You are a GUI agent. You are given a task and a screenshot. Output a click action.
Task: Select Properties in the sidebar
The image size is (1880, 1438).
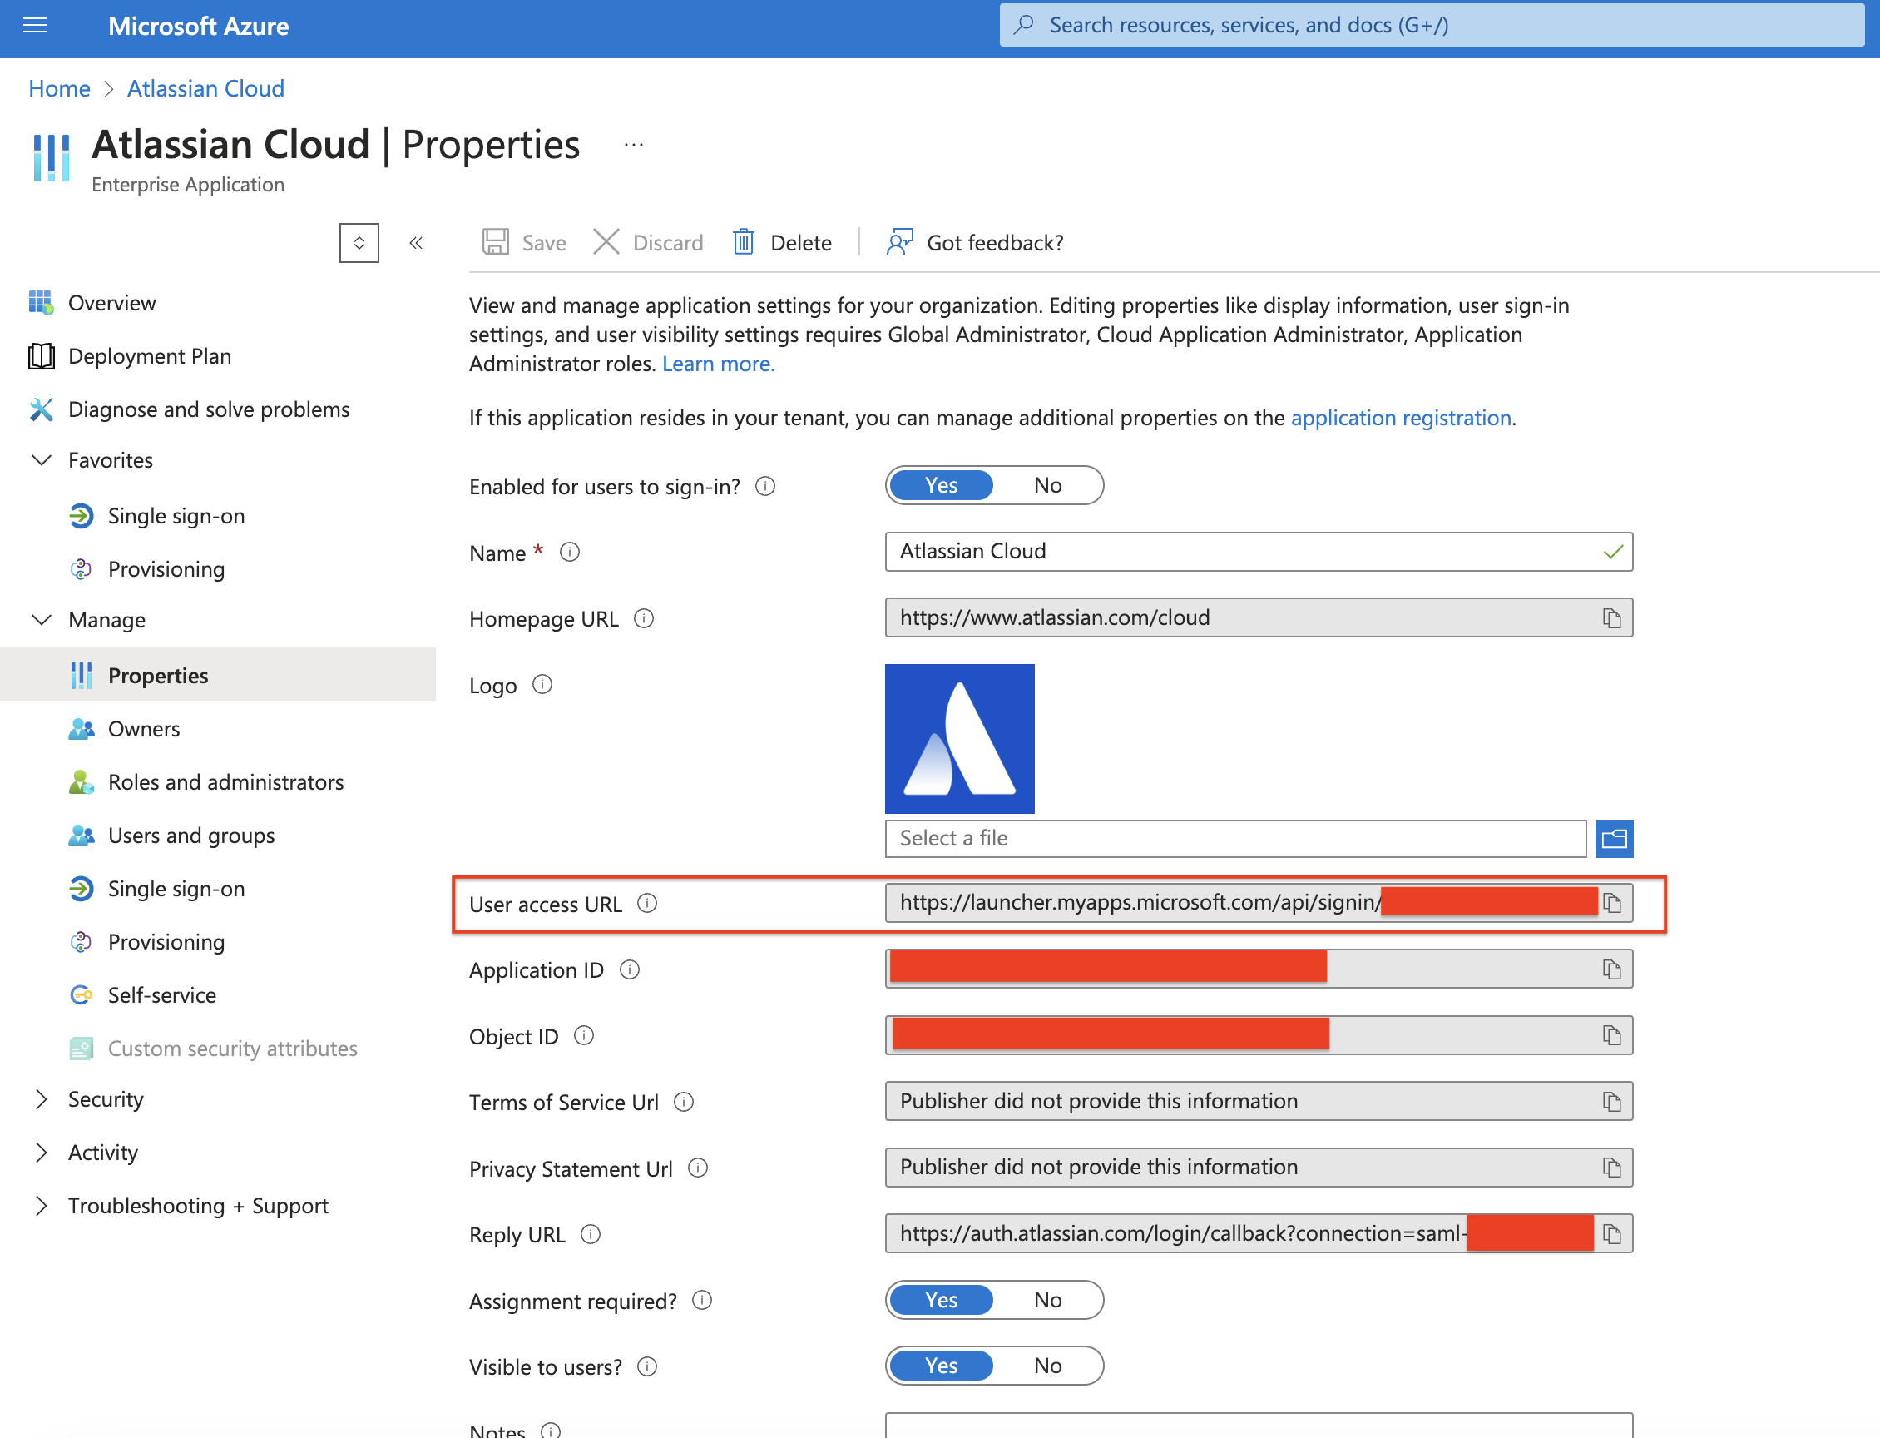[x=217, y=676]
